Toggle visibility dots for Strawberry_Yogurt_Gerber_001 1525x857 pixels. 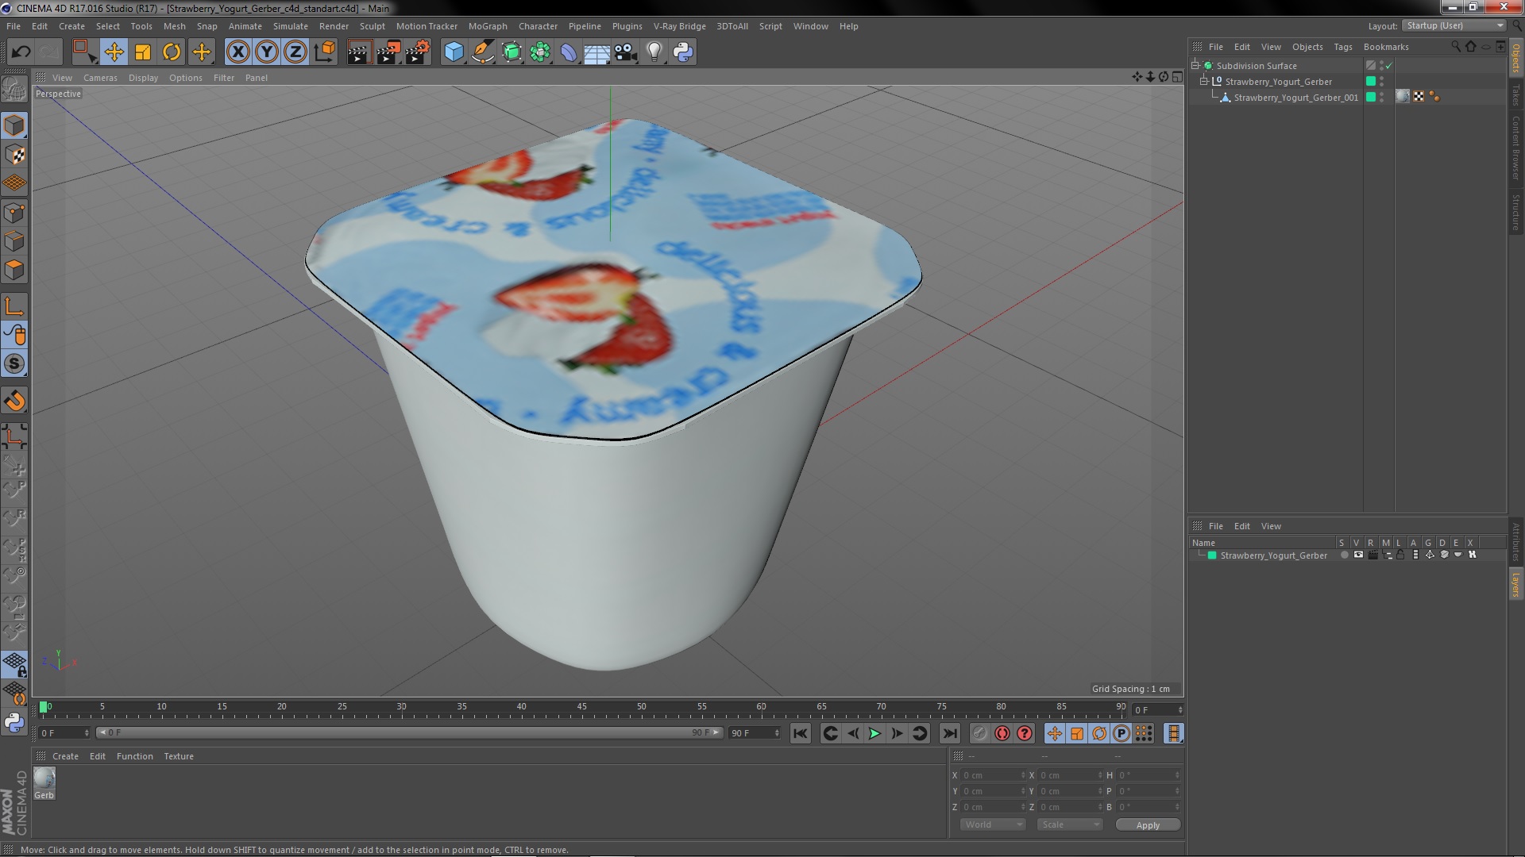point(1382,97)
